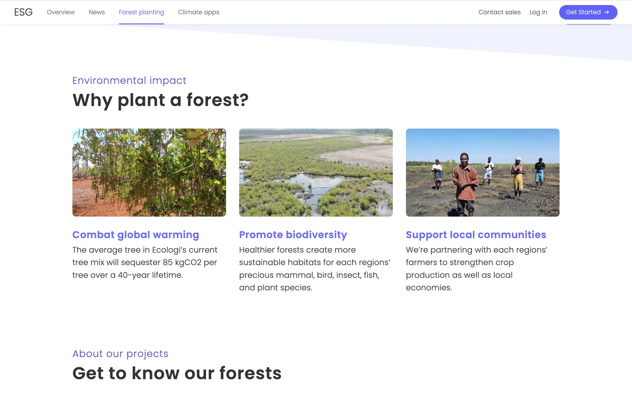632x395 pixels.
Task: Click the arrow in Get Started button
Action: [x=607, y=12]
